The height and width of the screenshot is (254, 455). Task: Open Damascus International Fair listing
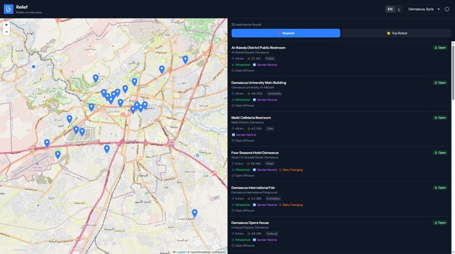coord(339,199)
